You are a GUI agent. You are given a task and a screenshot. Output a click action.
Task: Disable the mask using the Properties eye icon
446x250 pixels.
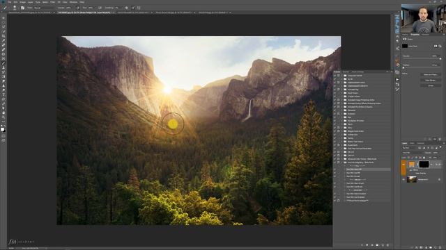tap(435, 139)
